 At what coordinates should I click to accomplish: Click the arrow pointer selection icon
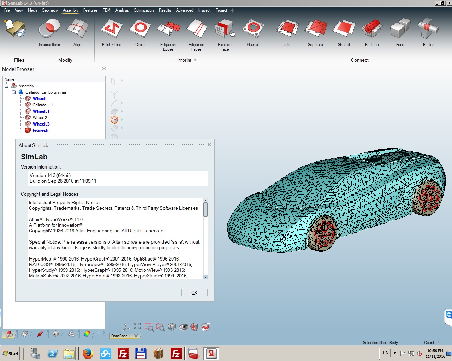114,81
